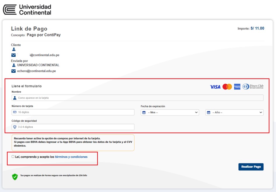Click the calendar icon in Mes field

(144, 112)
